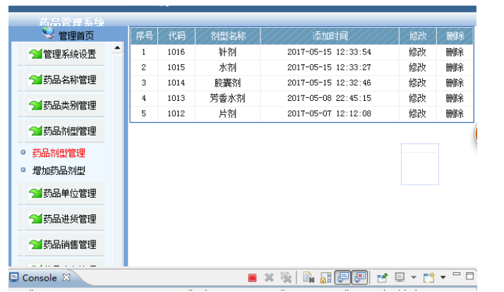This screenshot has height=292, width=504.
Task: Click 删除 for 片剂 row
Action: [x=455, y=114]
